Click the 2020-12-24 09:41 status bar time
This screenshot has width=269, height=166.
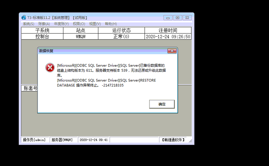94,140
